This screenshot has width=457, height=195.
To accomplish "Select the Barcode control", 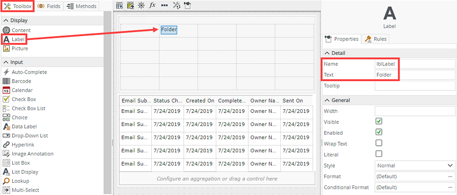I will [17, 81].
